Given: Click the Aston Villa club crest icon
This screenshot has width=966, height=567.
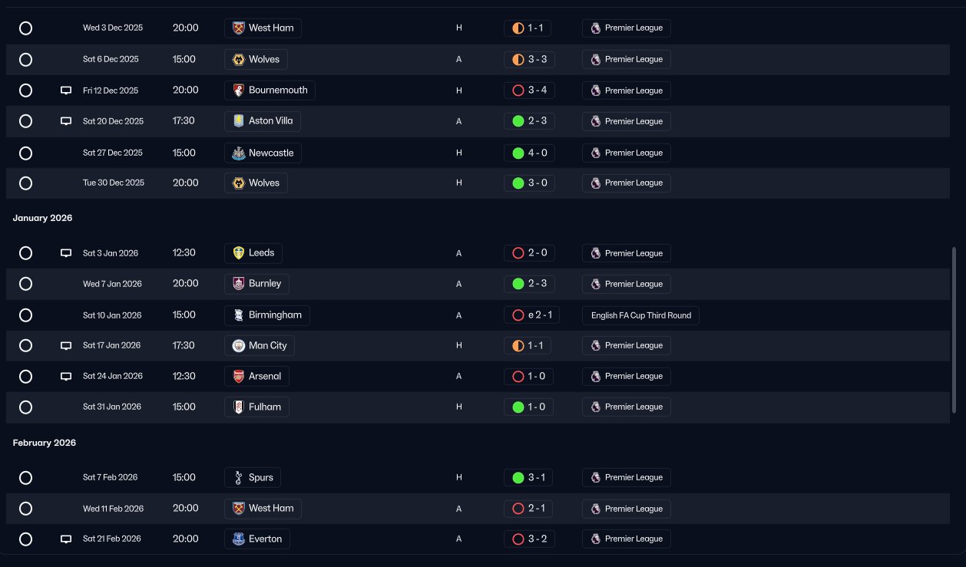Looking at the screenshot, I should coord(238,121).
